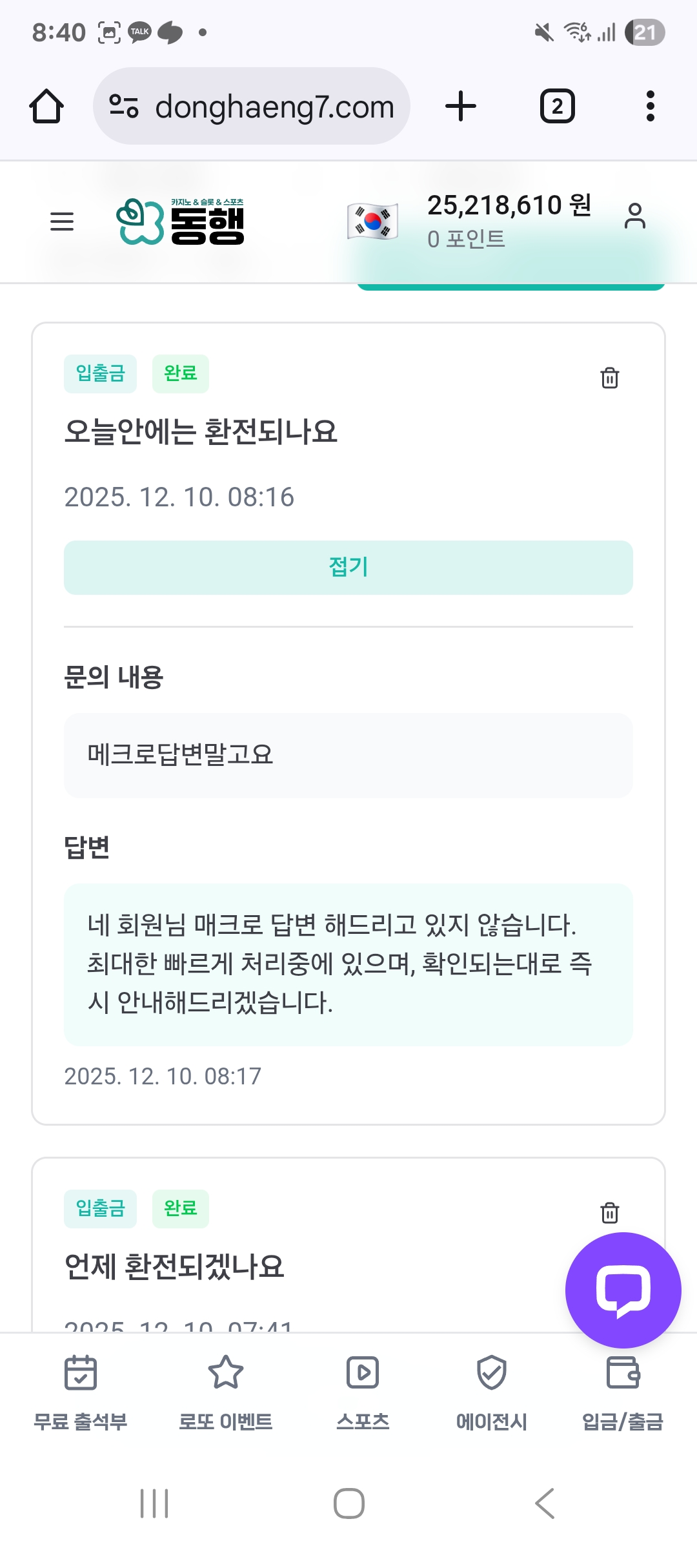Tap the 동행 site logo

click(181, 222)
